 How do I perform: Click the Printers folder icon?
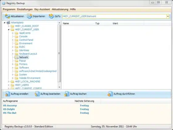(16, 64)
